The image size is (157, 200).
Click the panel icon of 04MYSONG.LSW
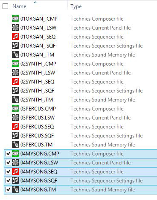(x=15, y=162)
